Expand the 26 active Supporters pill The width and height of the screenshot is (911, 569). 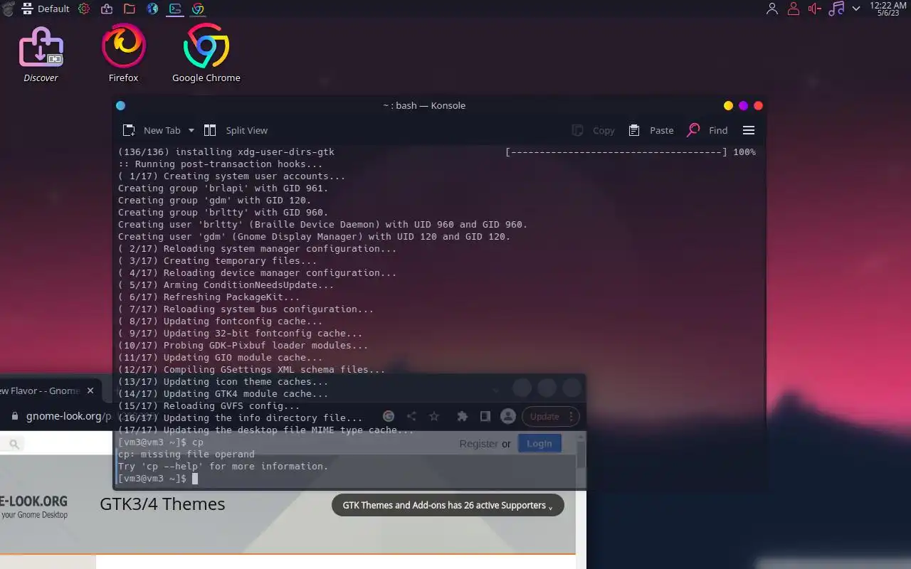[448, 505]
